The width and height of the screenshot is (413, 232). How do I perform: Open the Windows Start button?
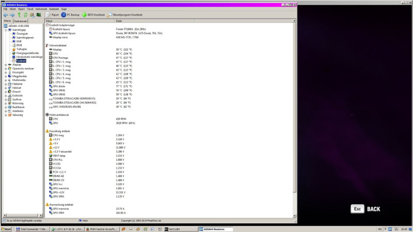pyautogui.click(x=6, y=229)
